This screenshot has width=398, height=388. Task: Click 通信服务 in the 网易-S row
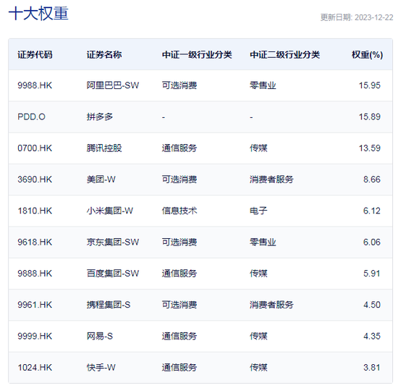point(179,336)
